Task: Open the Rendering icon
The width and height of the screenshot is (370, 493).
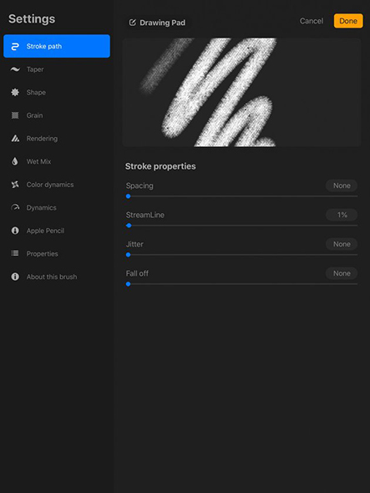Action: click(x=15, y=139)
